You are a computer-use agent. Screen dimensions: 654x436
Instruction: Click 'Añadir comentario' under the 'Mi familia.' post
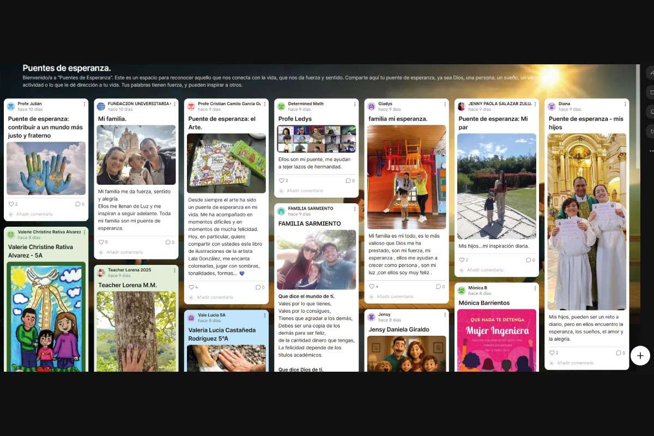[124, 252]
